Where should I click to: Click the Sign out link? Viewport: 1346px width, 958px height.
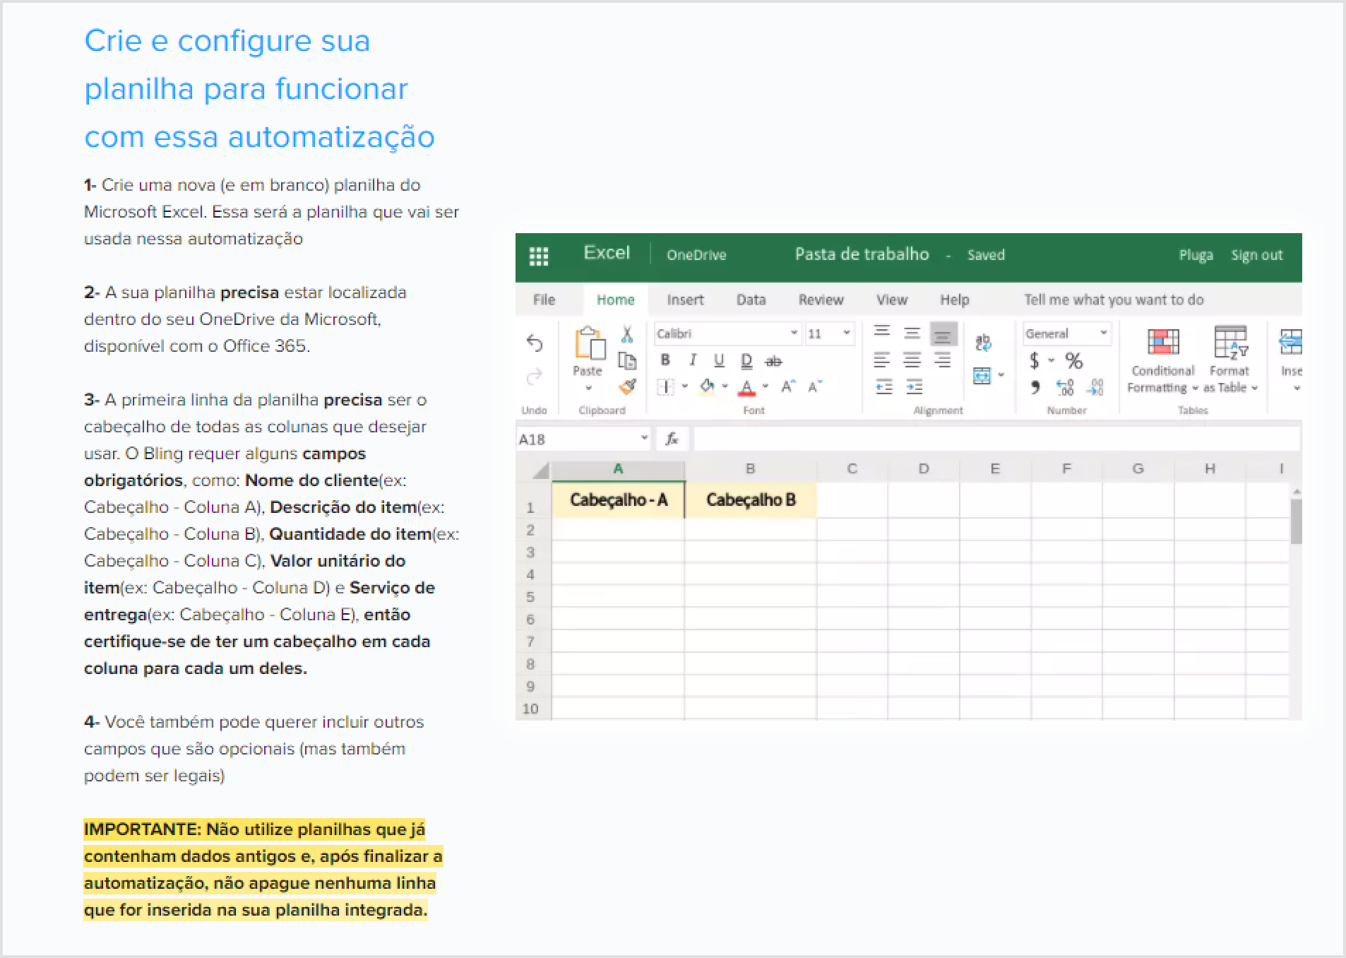click(1256, 255)
